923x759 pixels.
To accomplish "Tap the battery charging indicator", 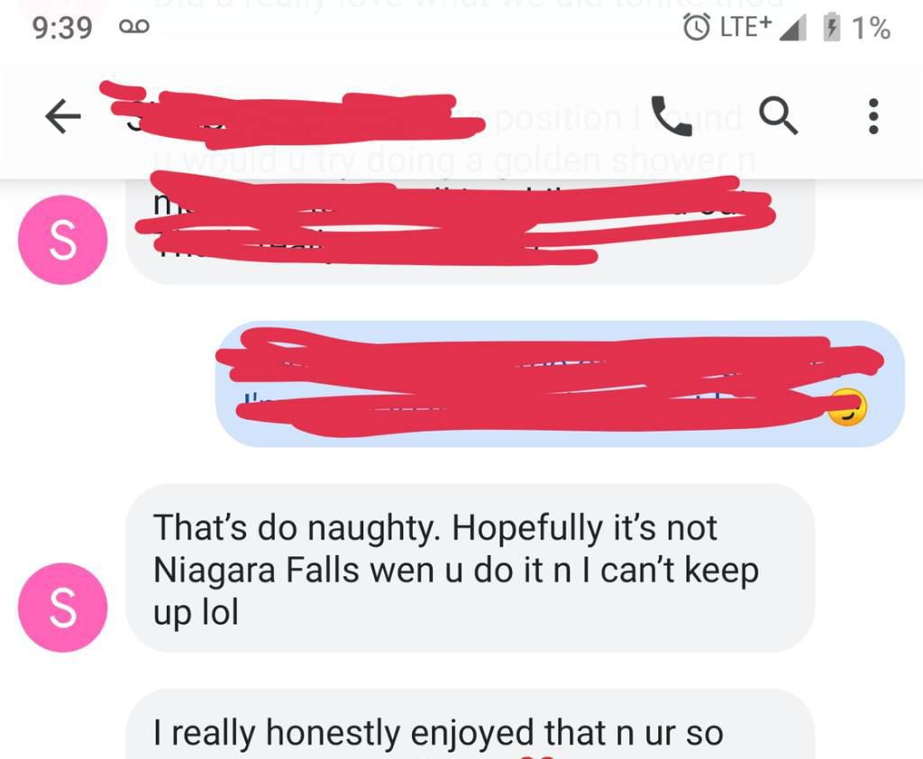I will (831, 28).
